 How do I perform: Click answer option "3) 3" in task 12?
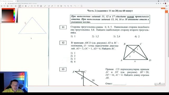(x=73, y=59)
